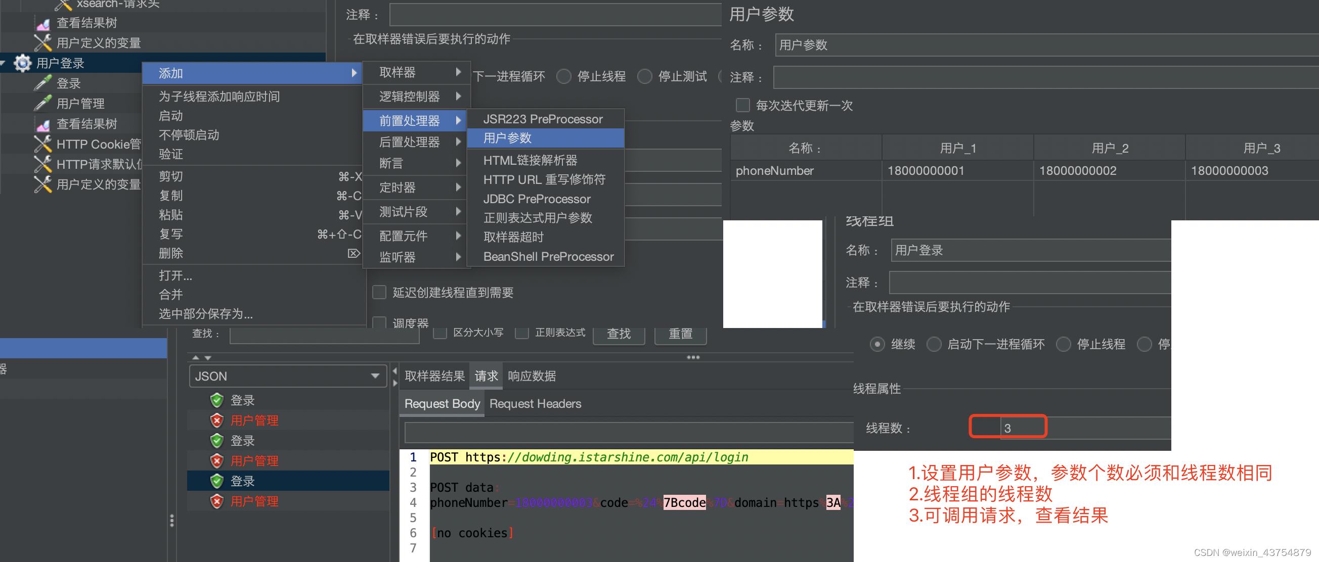
Task: Select the xsearch-请求头 element icon
Action: click(64, 4)
